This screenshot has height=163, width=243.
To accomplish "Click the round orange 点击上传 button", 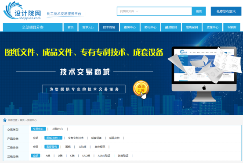I will (x=141, y=89).
